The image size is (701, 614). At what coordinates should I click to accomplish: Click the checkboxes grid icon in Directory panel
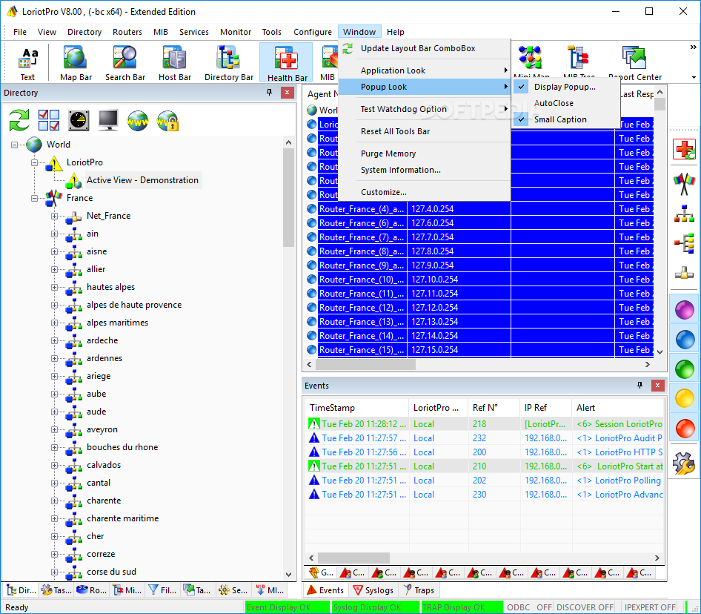[49, 120]
